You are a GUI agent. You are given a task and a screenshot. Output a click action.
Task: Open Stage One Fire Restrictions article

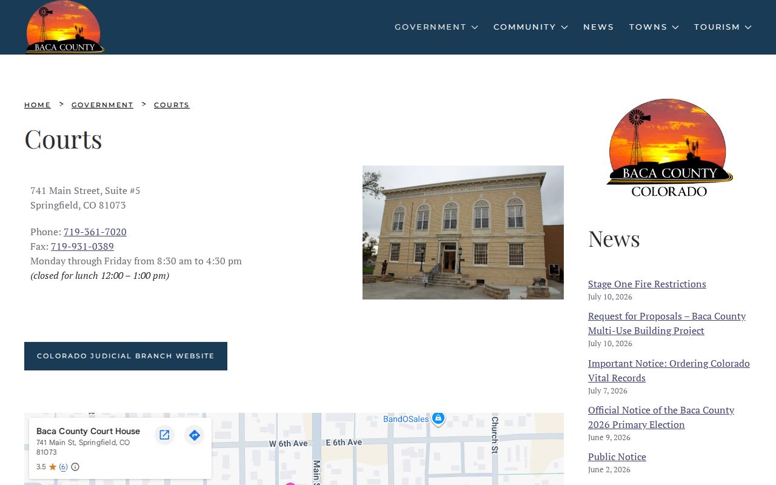coord(647,284)
